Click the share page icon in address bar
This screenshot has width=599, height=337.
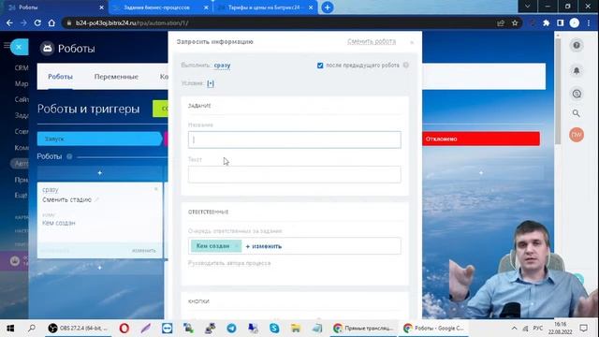(501, 22)
